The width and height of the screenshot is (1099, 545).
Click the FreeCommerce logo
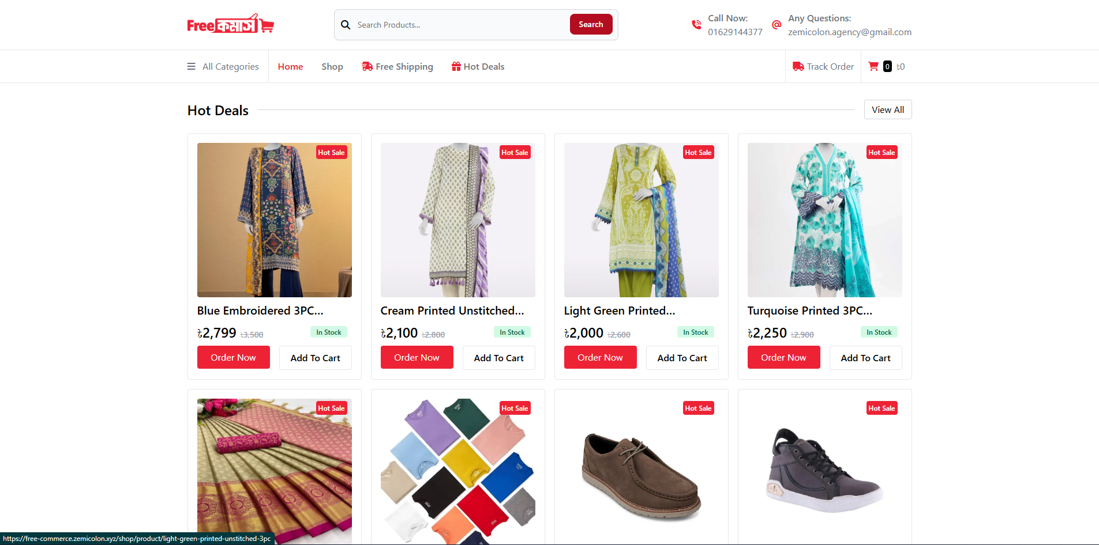point(230,25)
